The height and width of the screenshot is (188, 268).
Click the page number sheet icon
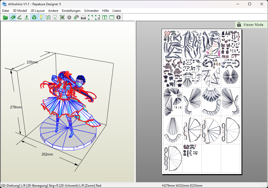pos(55,18)
